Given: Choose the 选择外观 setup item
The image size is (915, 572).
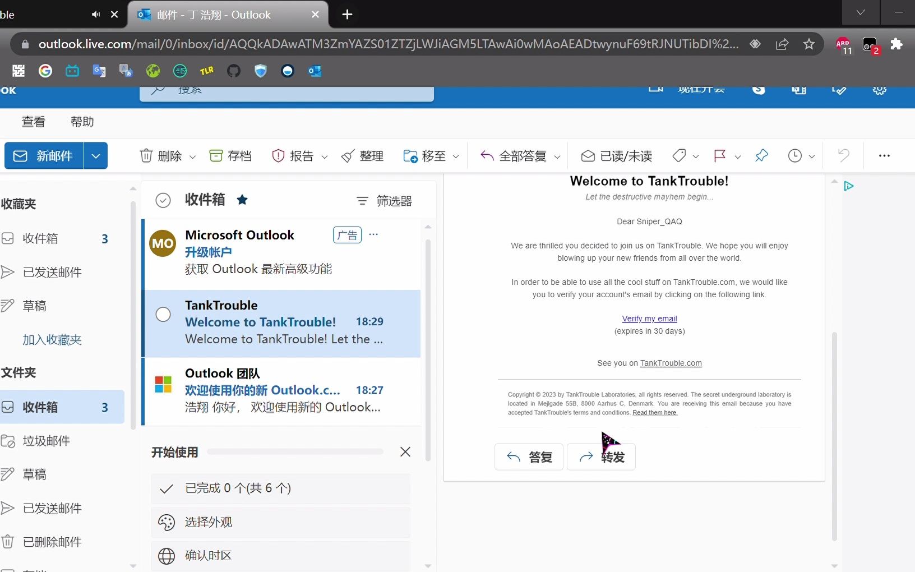Looking at the screenshot, I should [x=280, y=522].
